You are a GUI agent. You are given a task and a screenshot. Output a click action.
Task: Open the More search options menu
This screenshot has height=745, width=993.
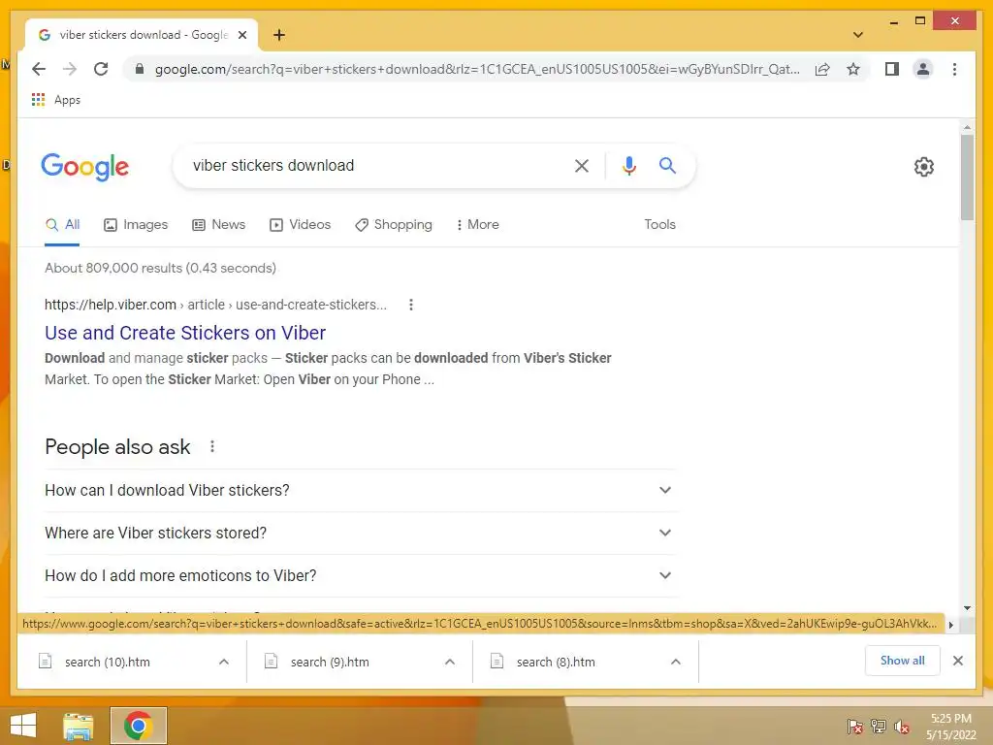pos(477,225)
